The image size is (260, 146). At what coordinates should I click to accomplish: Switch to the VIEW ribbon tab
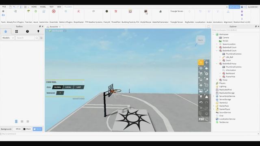click(x=59, y=7)
